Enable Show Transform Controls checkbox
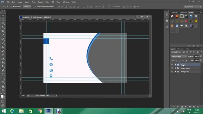Image resolution: width=203 pixels, height=114 pixels. (x=35, y=7)
